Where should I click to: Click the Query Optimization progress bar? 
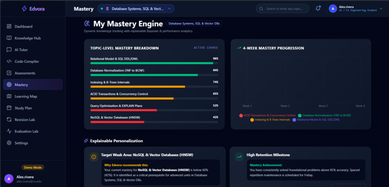(x=154, y=110)
